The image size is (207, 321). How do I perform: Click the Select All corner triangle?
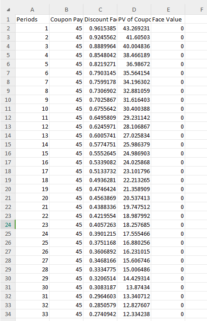(8, 10)
